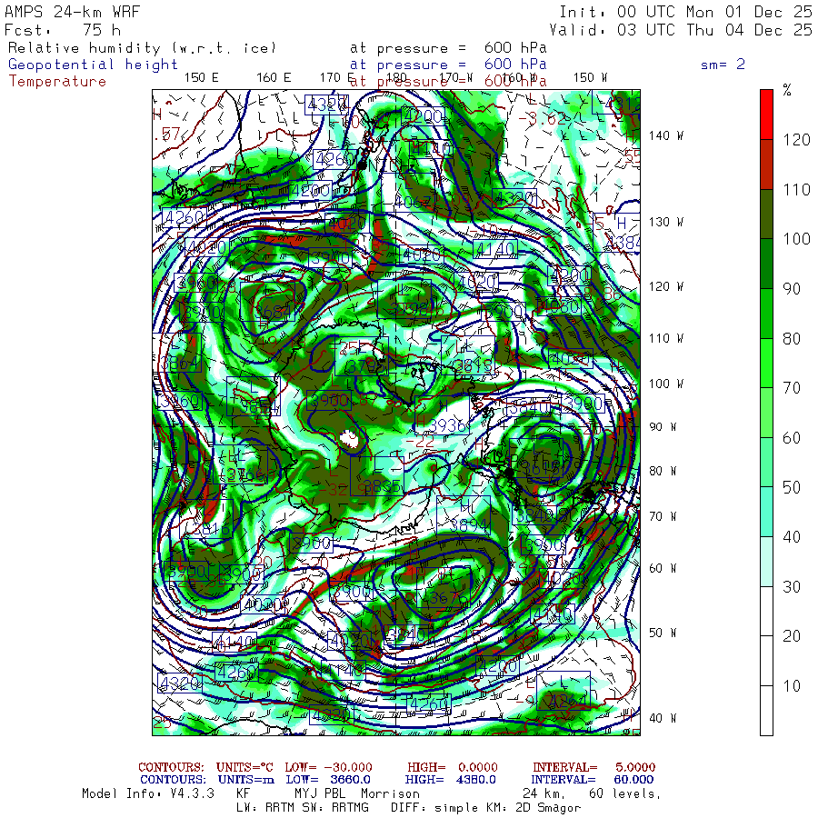
Task: Click the 'LOW= -30.000' temperature contour text
Action: pyautogui.click(x=329, y=767)
